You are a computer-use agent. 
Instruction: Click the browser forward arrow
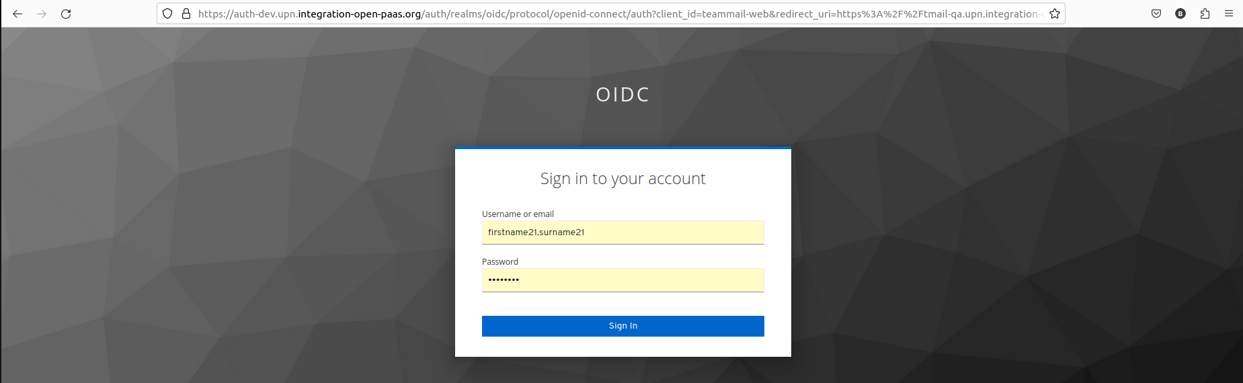42,13
